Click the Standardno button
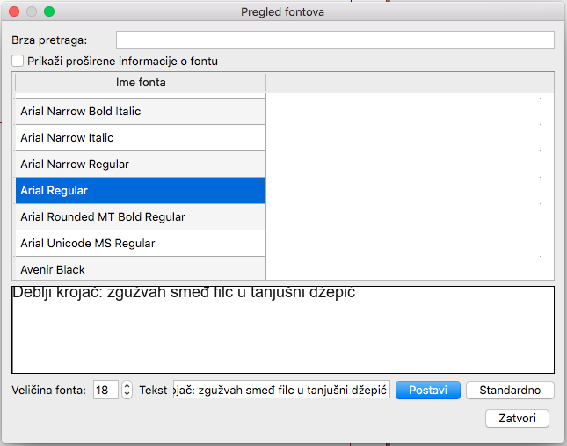This screenshot has width=567, height=446. point(510,390)
